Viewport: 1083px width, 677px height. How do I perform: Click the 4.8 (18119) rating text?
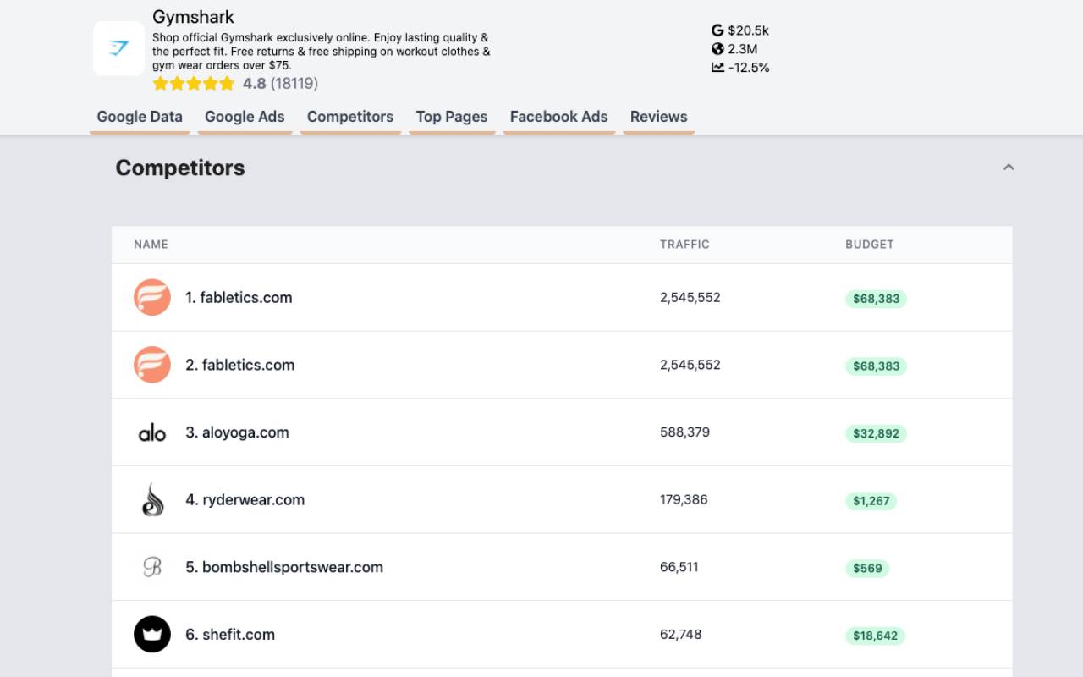(x=280, y=83)
